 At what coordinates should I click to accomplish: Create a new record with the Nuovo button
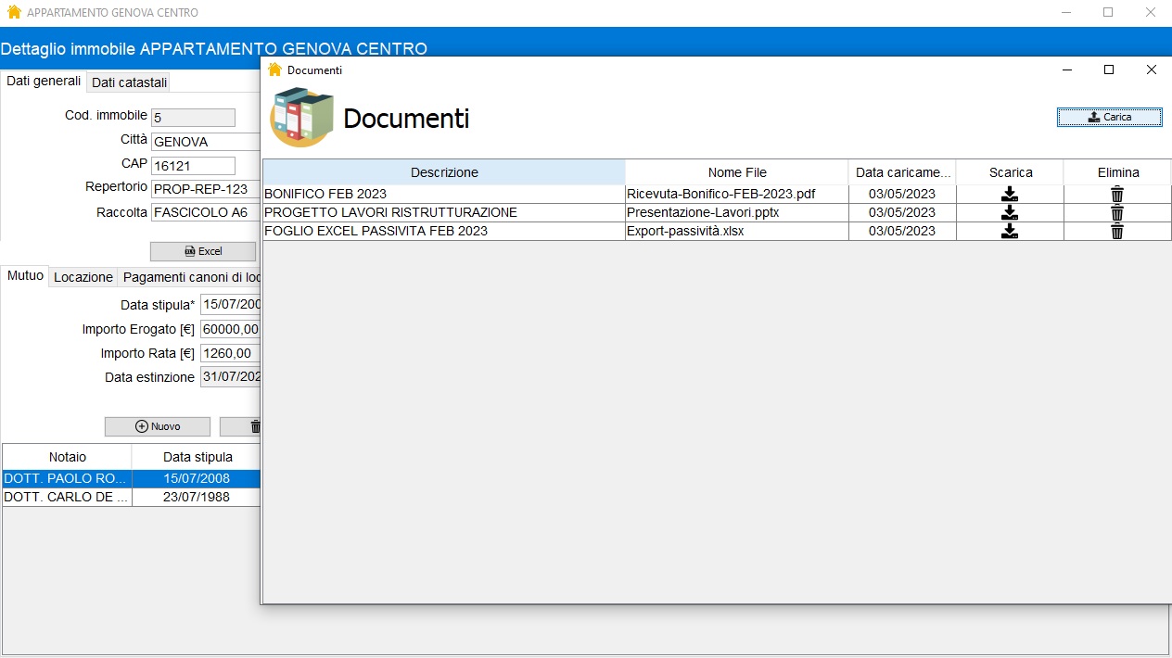coord(157,426)
